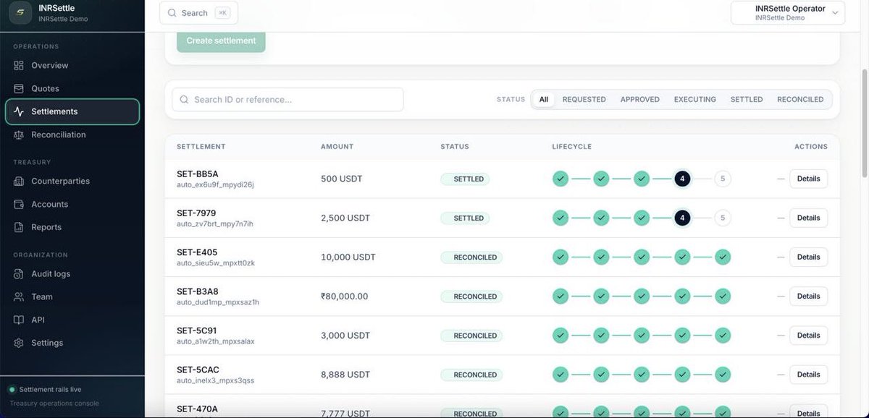Open Details for SET-7979
The height and width of the screenshot is (418, 869).
pos(808,218)
